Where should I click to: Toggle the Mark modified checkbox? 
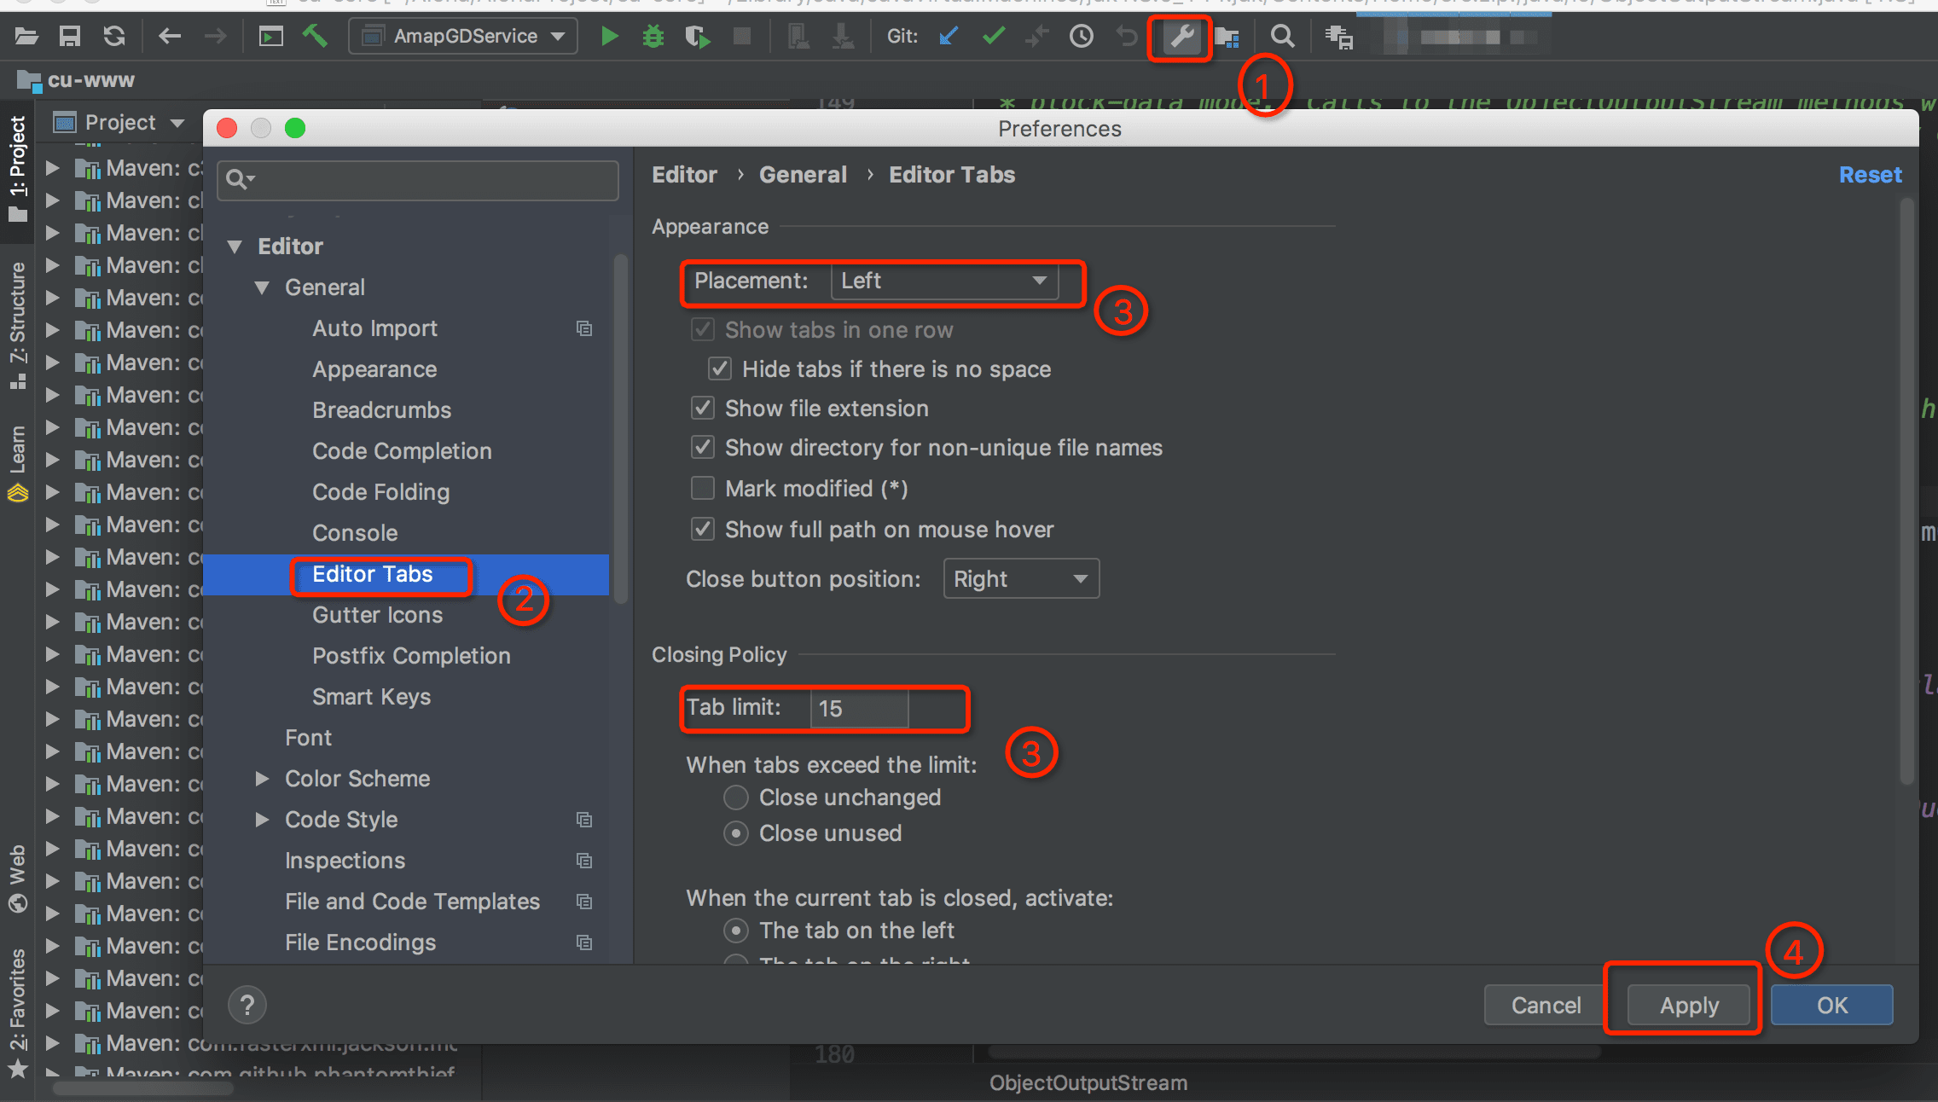click(703, 487)
